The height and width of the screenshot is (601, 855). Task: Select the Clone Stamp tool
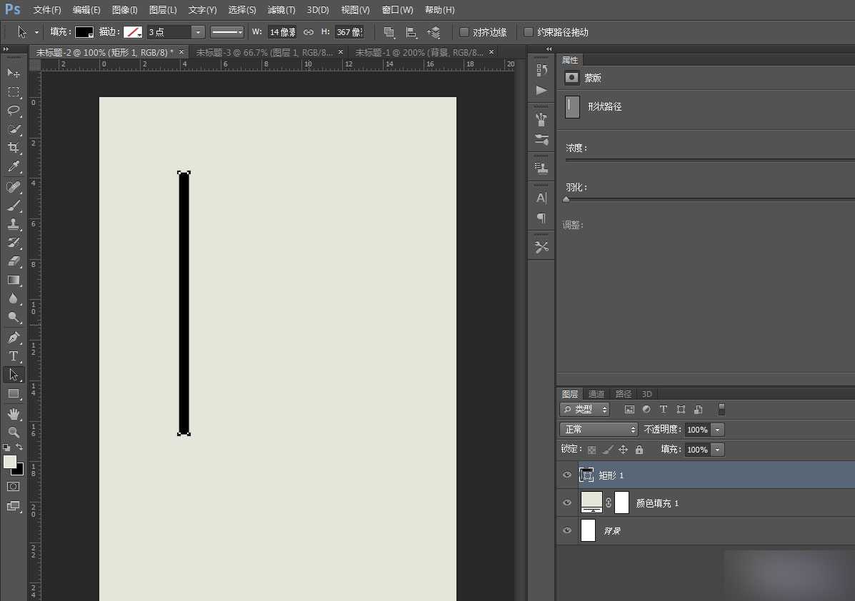point(14,224)
